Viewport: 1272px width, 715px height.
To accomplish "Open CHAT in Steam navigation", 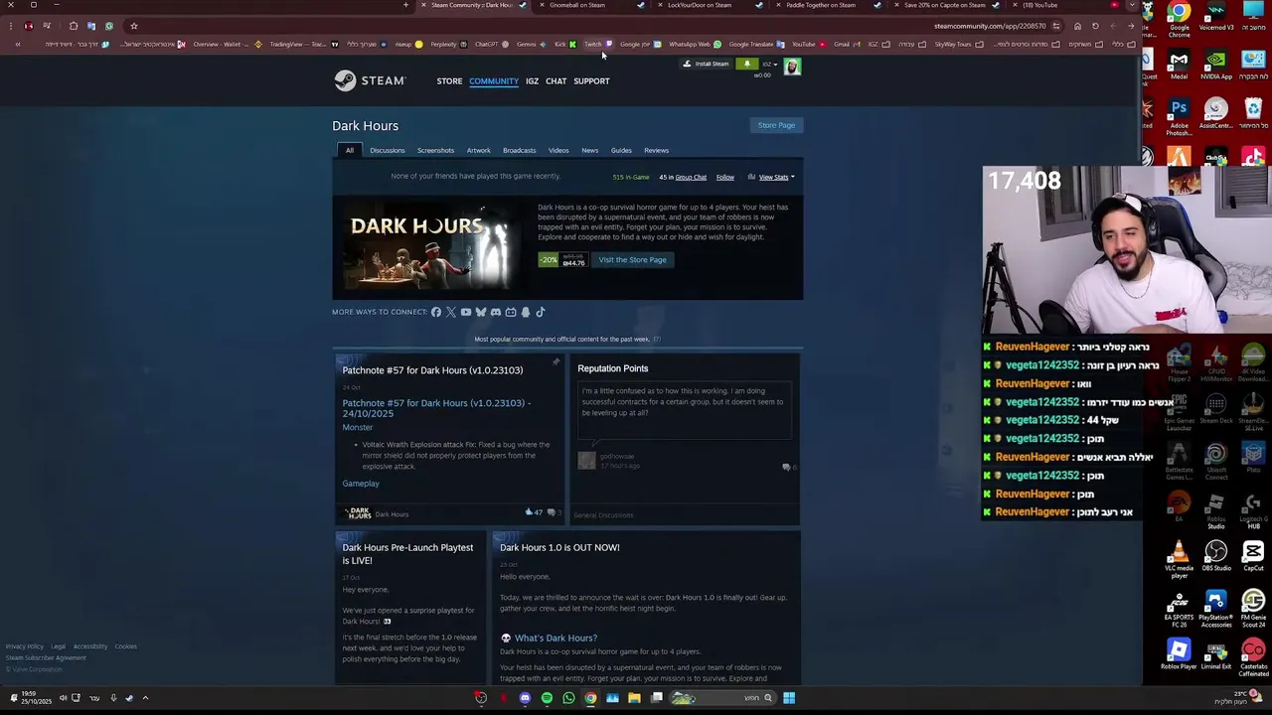I will [556, 81].
